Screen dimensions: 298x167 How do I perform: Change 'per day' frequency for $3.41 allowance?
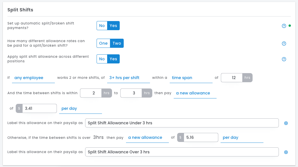tap(80, 108)
